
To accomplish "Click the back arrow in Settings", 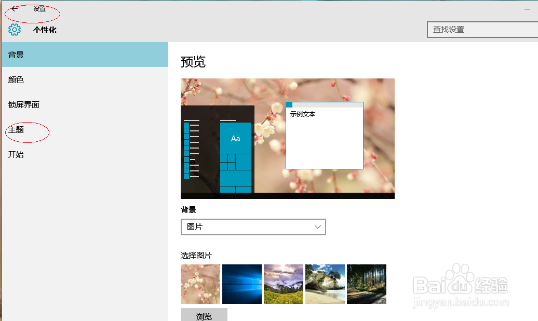I will [14, 9].
